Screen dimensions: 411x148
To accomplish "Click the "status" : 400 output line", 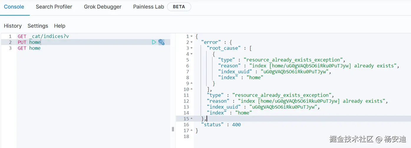I will (221, 124).
